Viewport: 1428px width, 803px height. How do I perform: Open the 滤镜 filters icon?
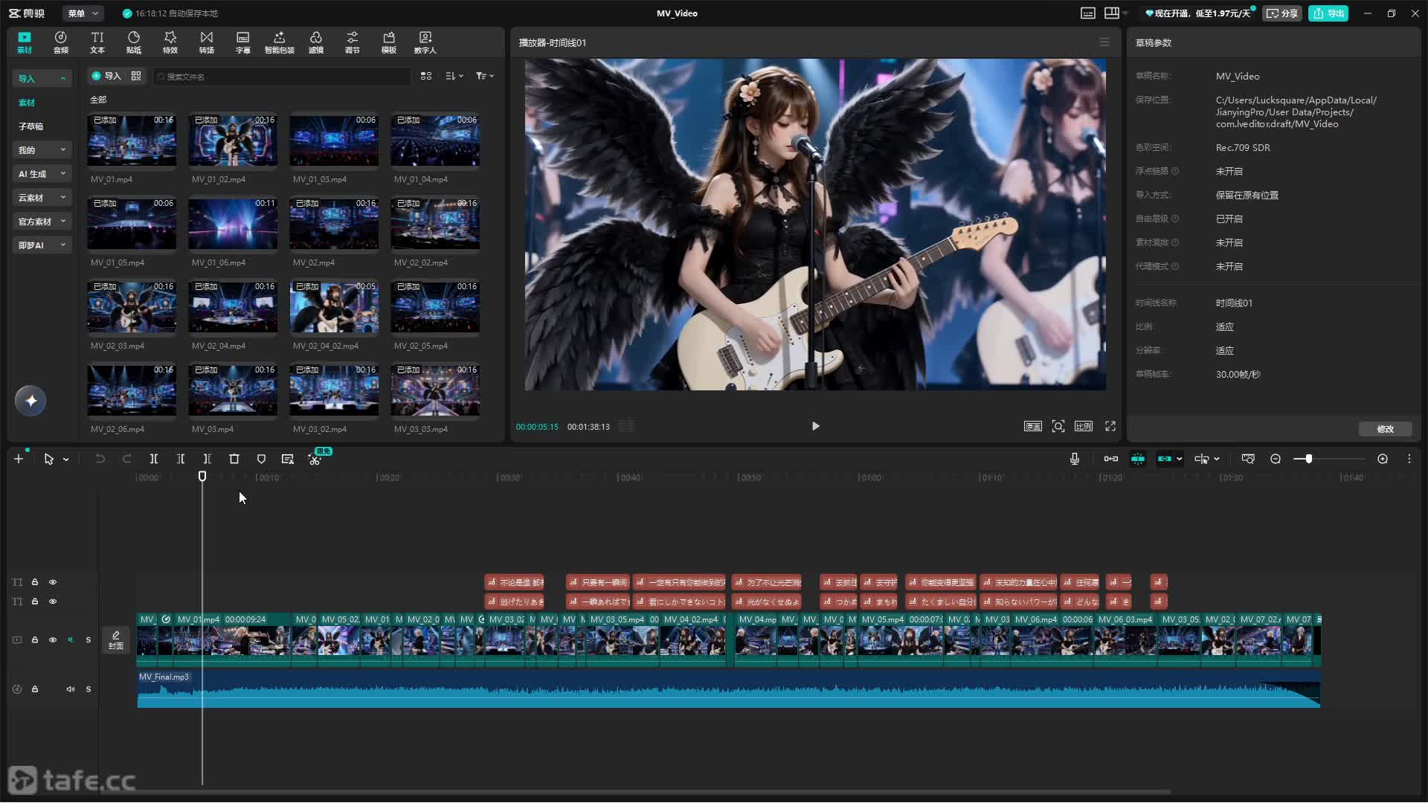click(x=316, y=42)
